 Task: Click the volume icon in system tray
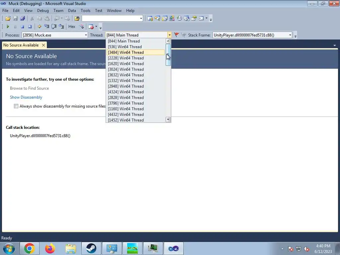(x=306, y=249)
